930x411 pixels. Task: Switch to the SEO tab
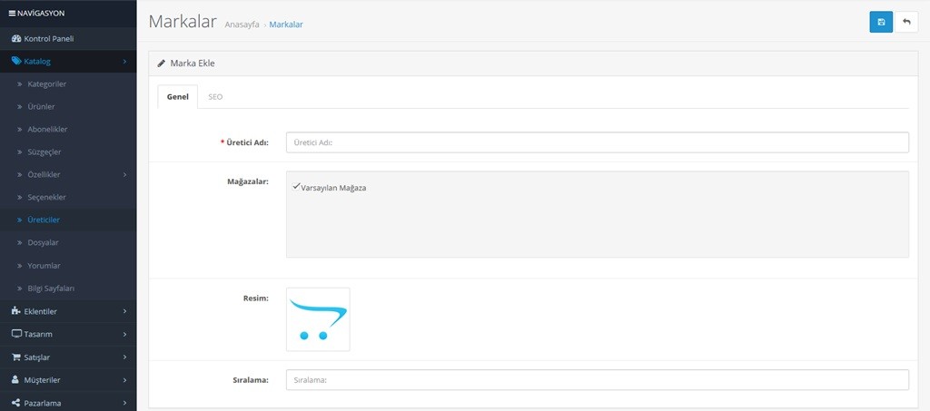point(215,96)
